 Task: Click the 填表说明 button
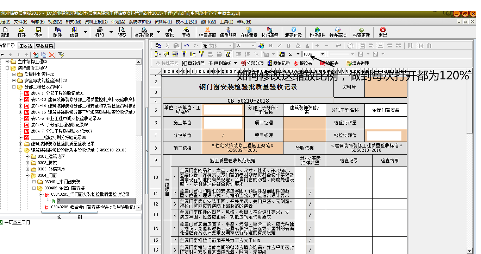point(358,63)
